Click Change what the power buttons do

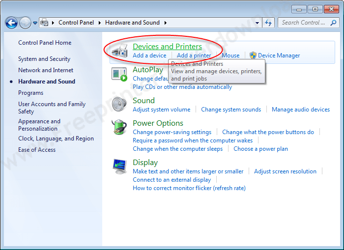[x=268, y=132]
